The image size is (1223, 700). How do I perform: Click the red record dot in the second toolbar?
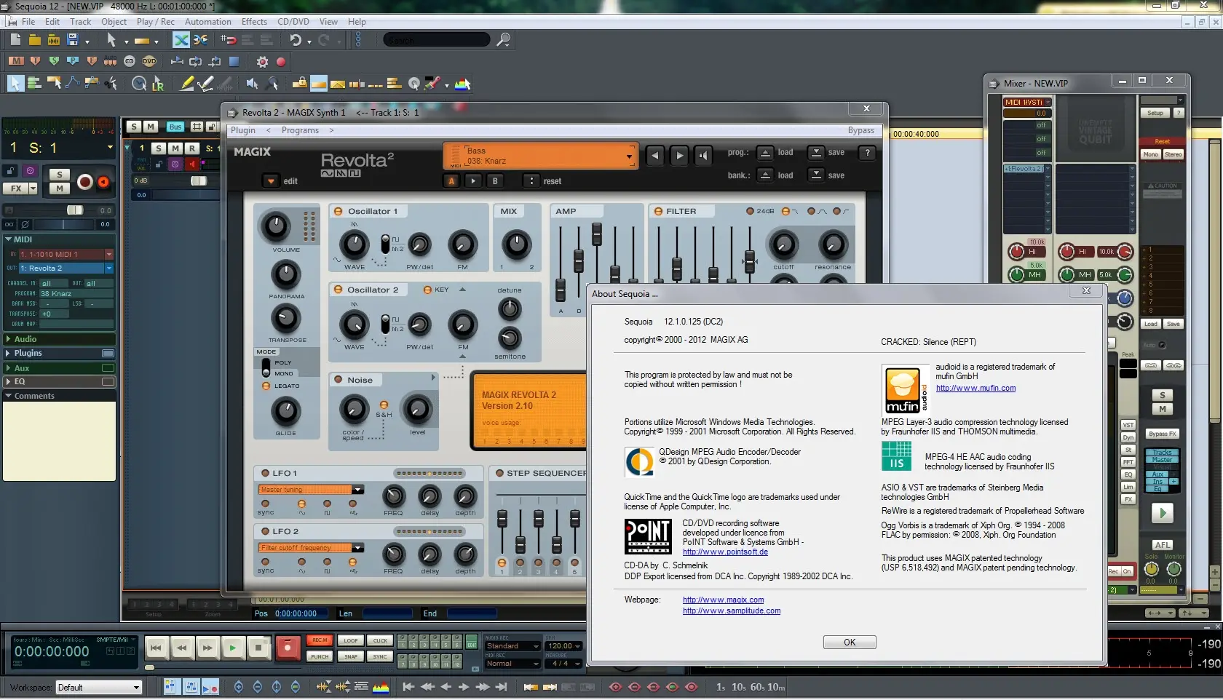[280, 62]
